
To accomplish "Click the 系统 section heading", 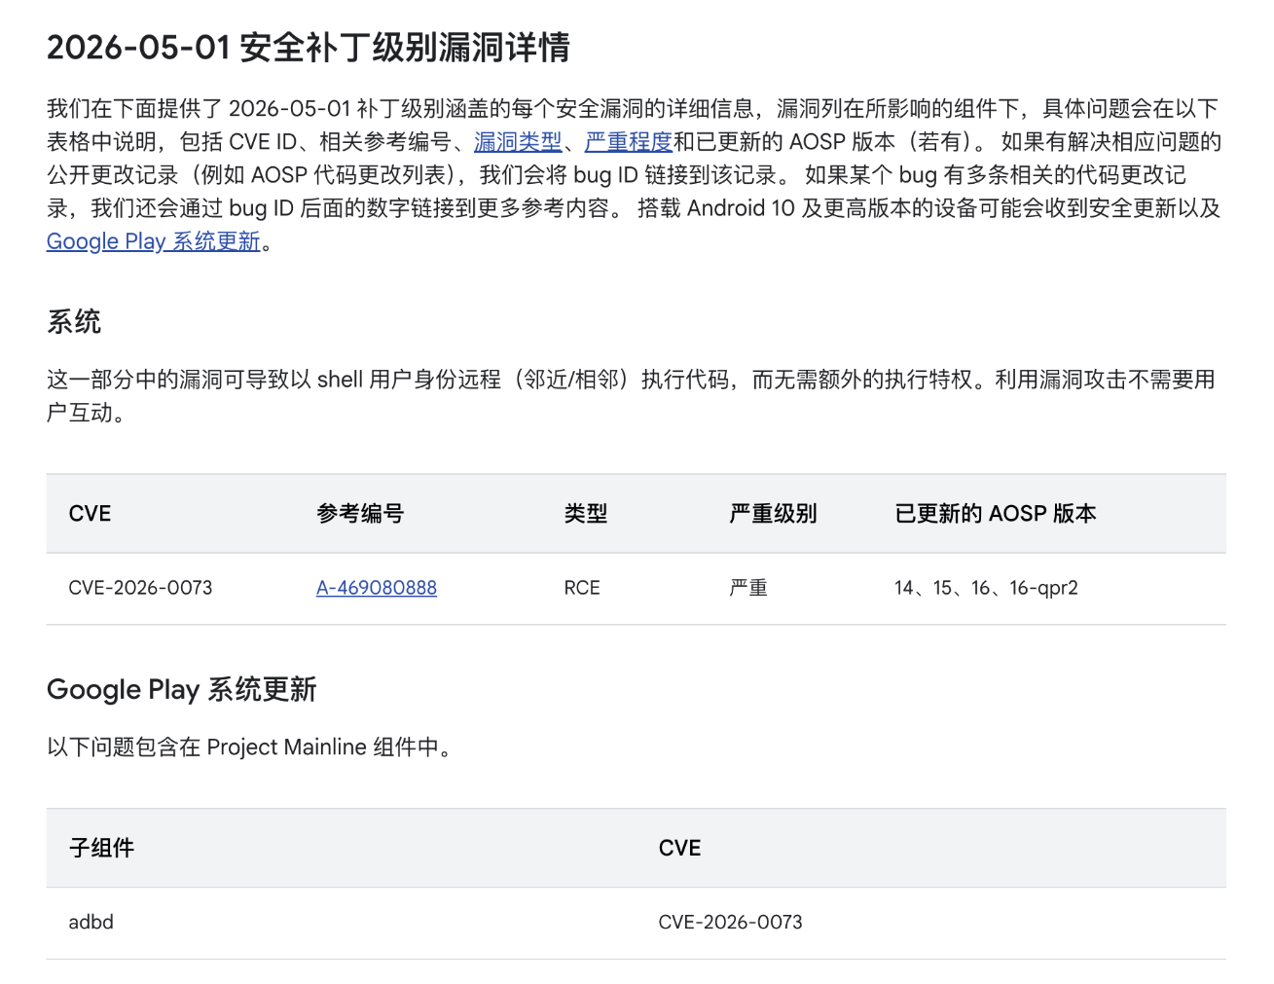I will (74, 322).
